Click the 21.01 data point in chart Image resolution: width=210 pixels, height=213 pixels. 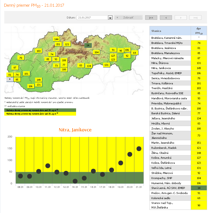pos(139,149)
